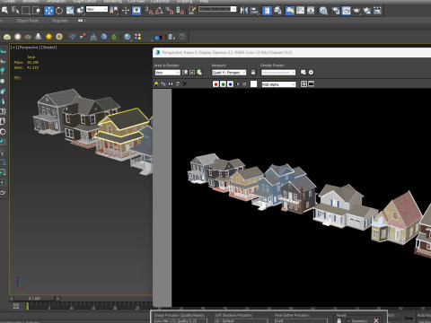Viewport: 431px width, 323px height.
Task: Choose the Rectangular Selection Region tool
Action: [x=26, y=11]
